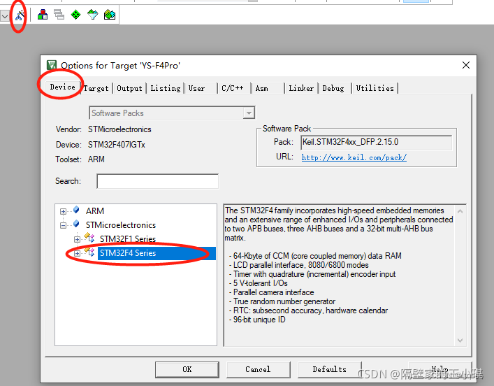Switch to the Listing tab
Viewport: 494px width, 386px height.
(x=165, y=88)
